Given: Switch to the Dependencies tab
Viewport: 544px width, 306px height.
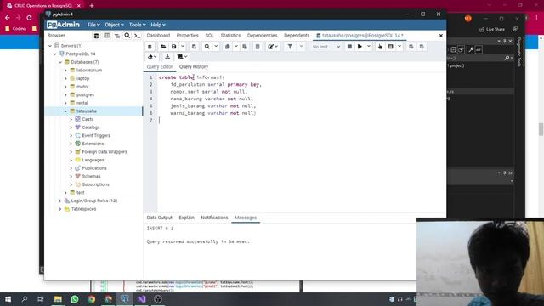Looking at the screenshot, I should pos(262,36).
